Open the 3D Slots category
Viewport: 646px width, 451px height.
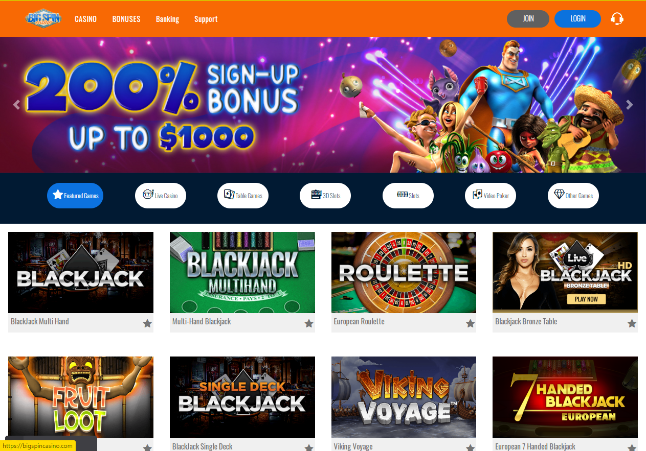[325, 196]
